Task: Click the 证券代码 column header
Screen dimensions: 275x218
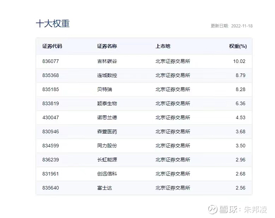Action: pyautogui.click(x=52, y=46)
